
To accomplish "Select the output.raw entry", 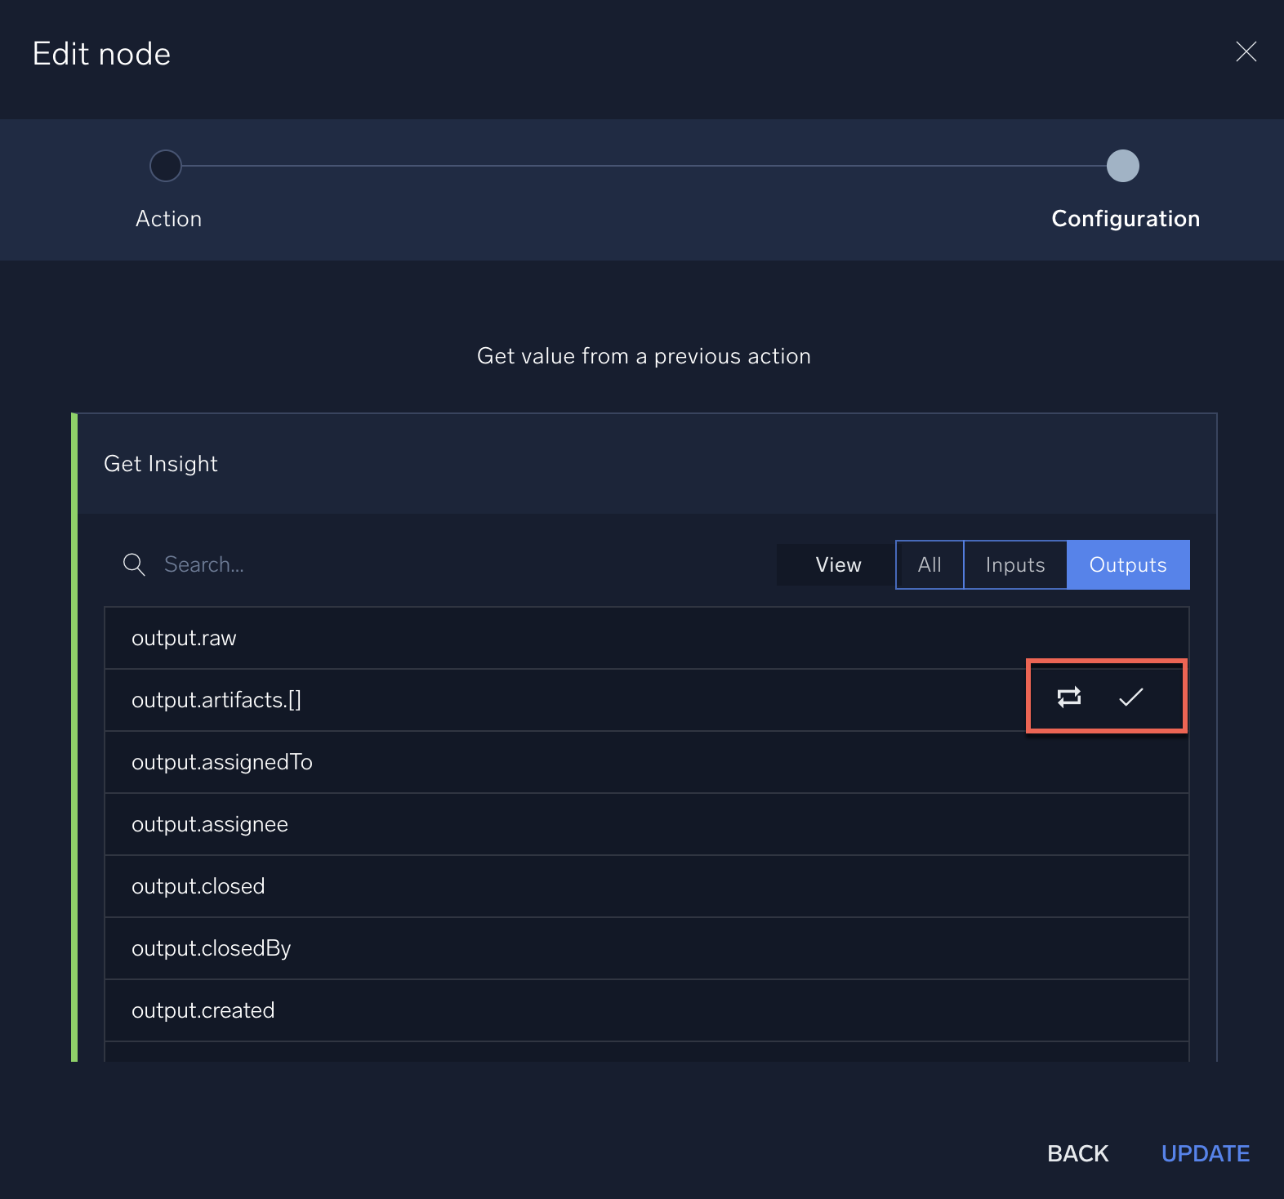I will (184, 638).
